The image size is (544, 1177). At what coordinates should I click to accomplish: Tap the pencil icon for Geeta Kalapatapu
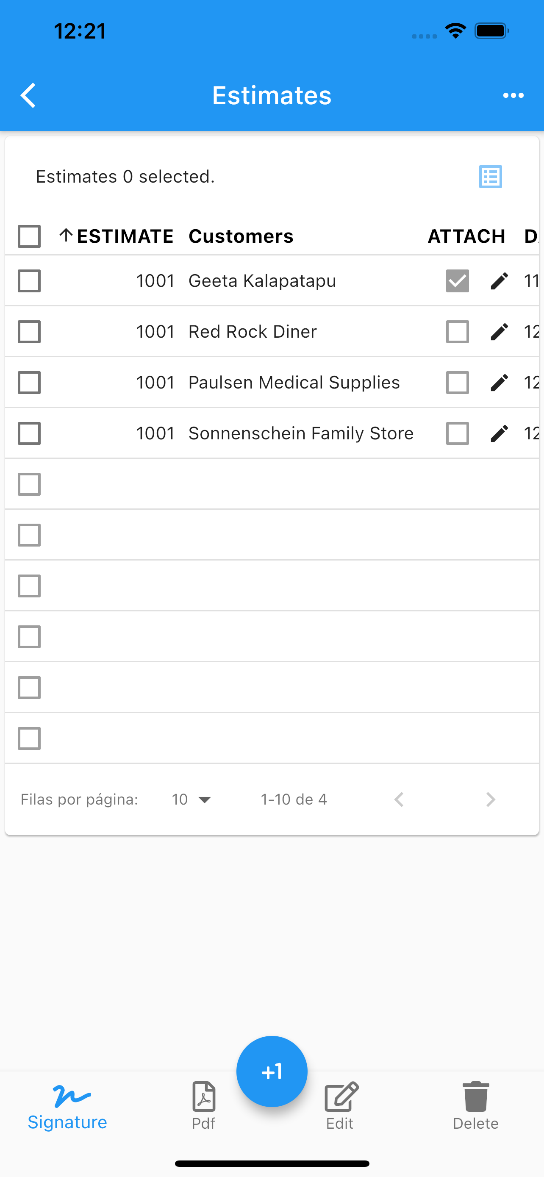click(x=499, y=281)
